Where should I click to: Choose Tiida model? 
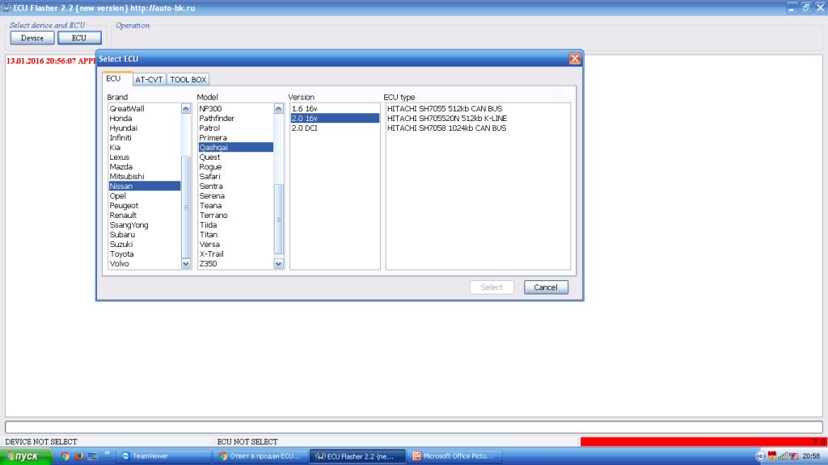pyautogui.click(x=235, y=225)
